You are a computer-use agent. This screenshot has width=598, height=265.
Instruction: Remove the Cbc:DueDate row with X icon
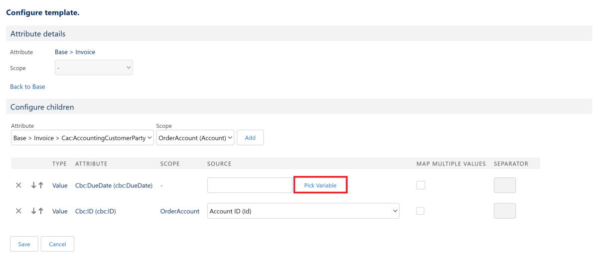pyautogui.click(x=18, y=185)
